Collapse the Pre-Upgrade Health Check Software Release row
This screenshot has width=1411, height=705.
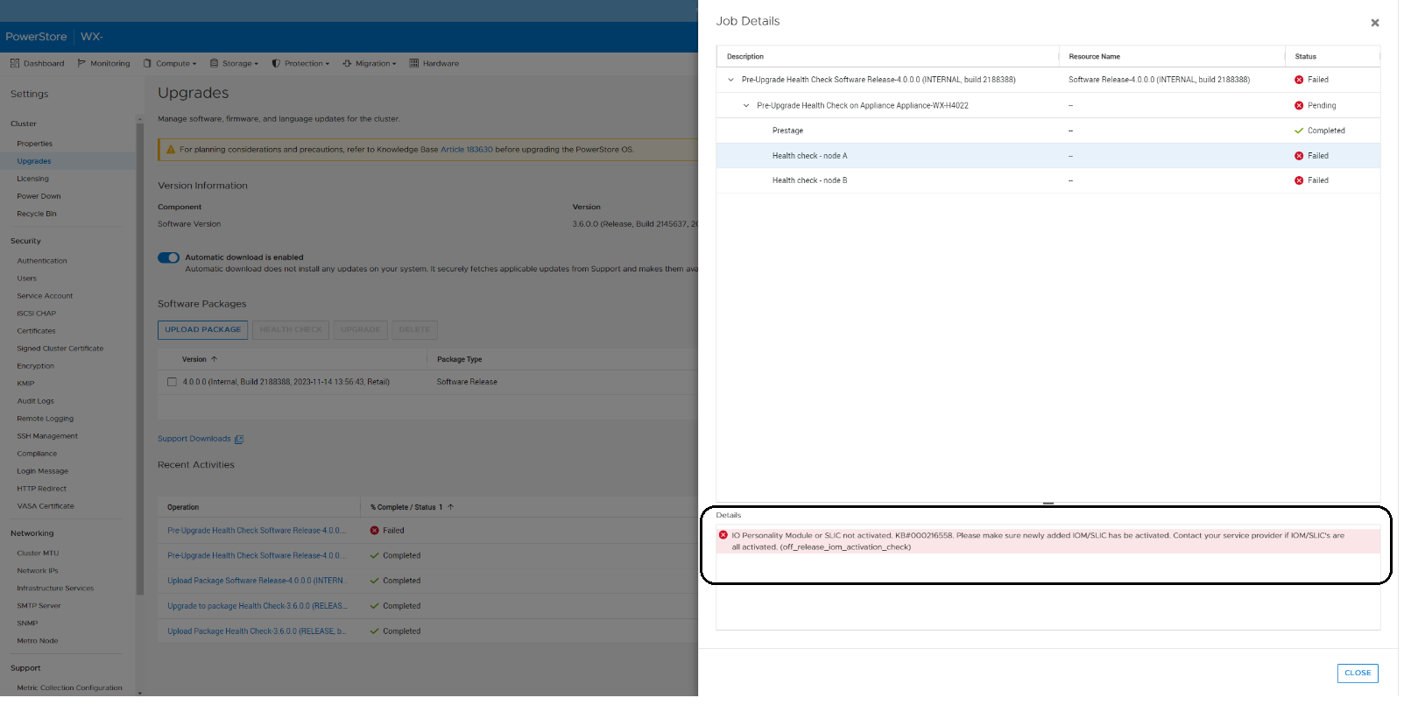(730, 80)
